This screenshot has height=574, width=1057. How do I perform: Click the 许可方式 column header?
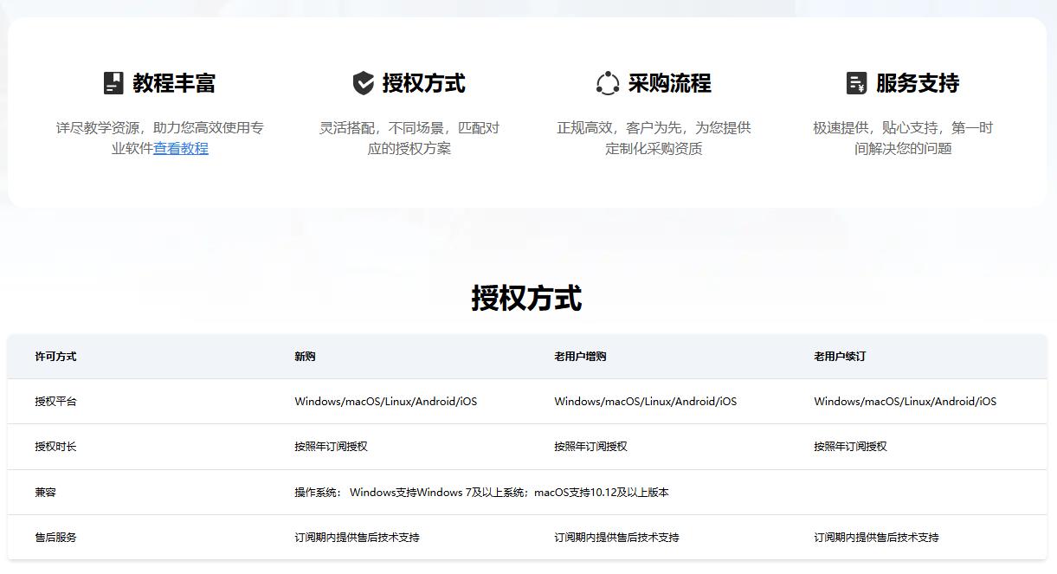55,357
